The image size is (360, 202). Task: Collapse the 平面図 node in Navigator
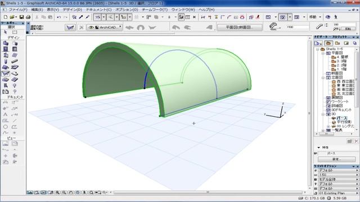point(323,53)
